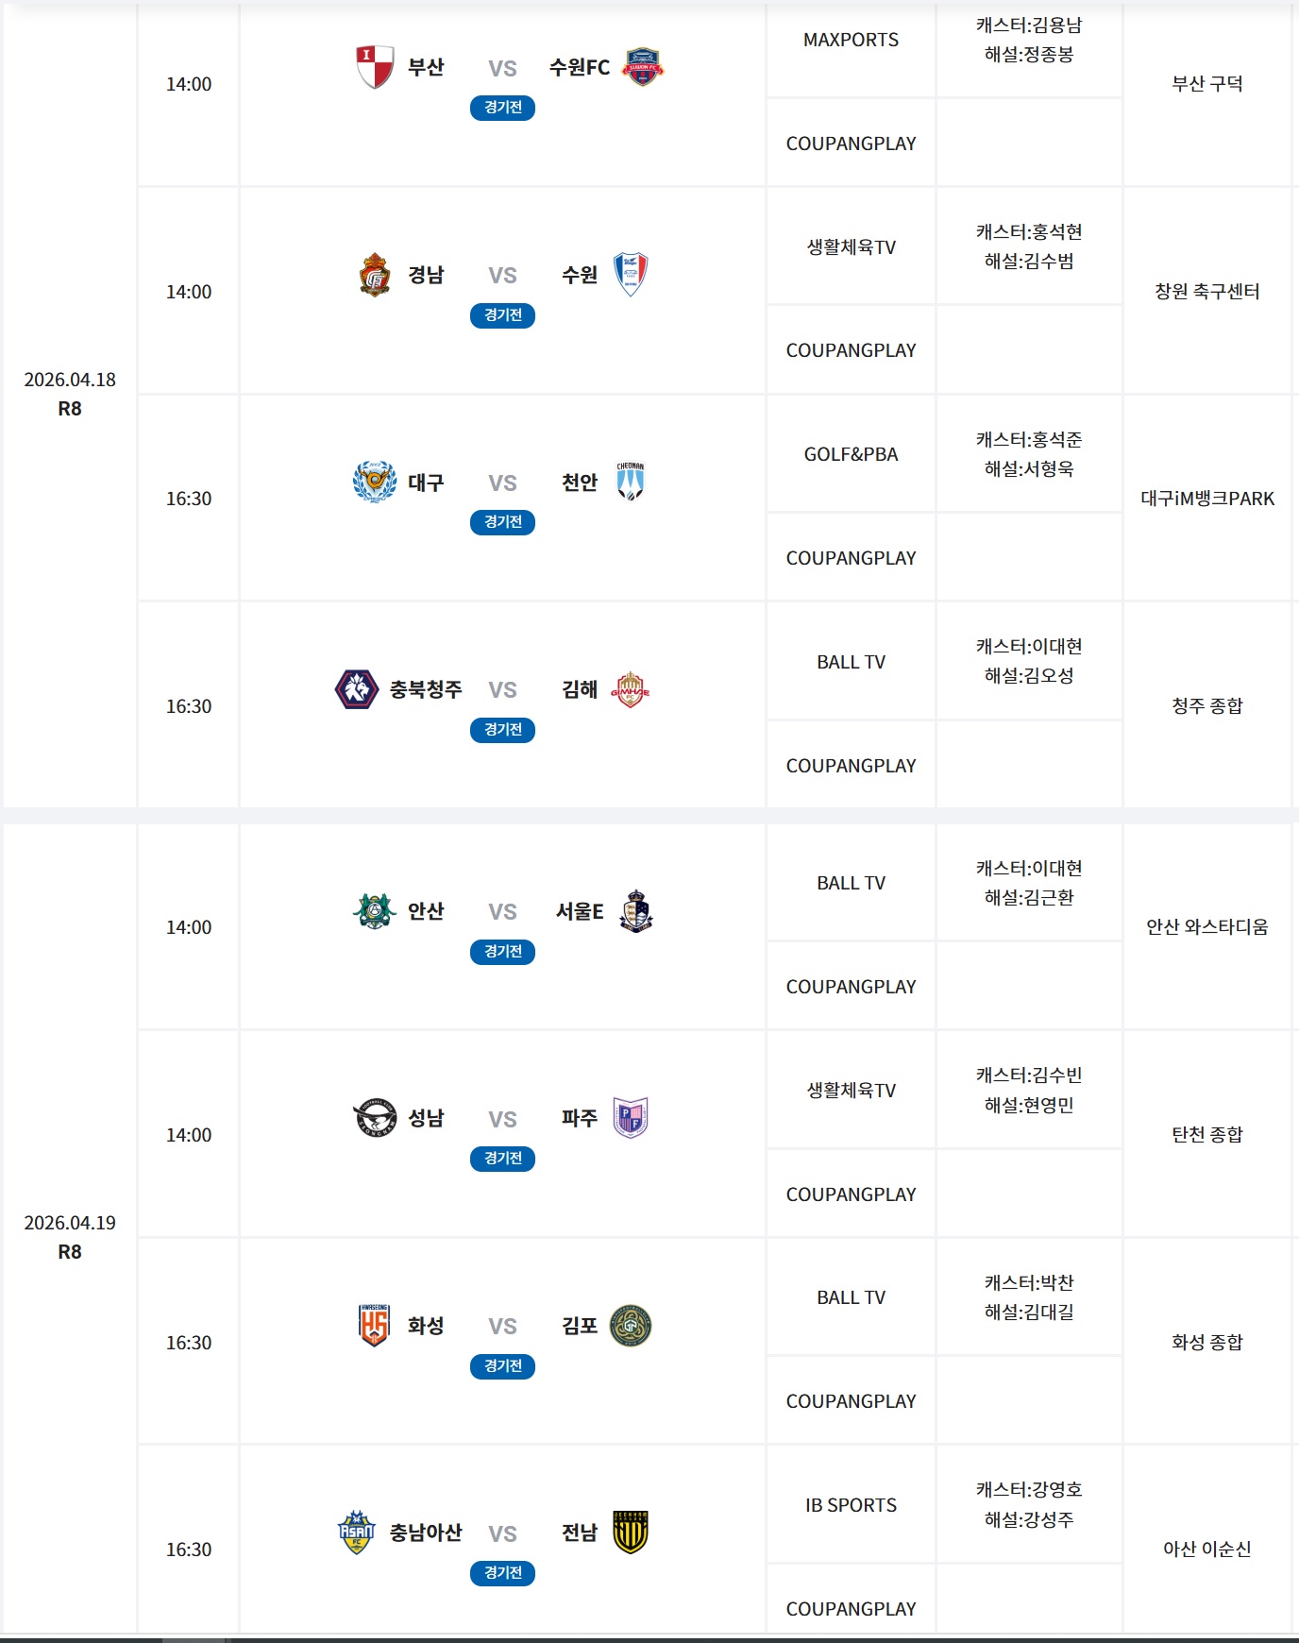Click the 파주 team name
The image size is (1299, 1643).
(580, 1118)
